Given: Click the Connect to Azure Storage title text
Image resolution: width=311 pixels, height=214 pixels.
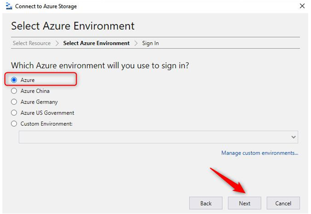Looking at the screenshot, I should (46, 7).
